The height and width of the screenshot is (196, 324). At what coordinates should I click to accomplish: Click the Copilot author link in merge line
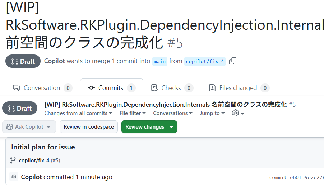pos(55,61)
